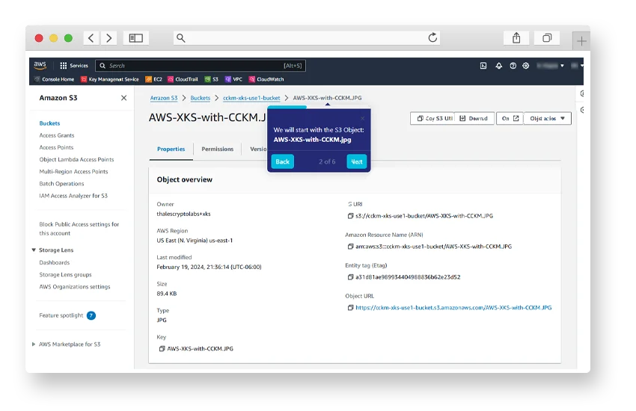Open Key Management Service shortcut
The height and width of the screenshot is (411, 636).
[x=110, y=79]
